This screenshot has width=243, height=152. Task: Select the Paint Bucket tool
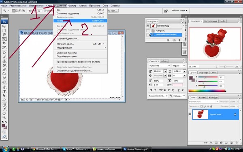click(x=4, y=74)
